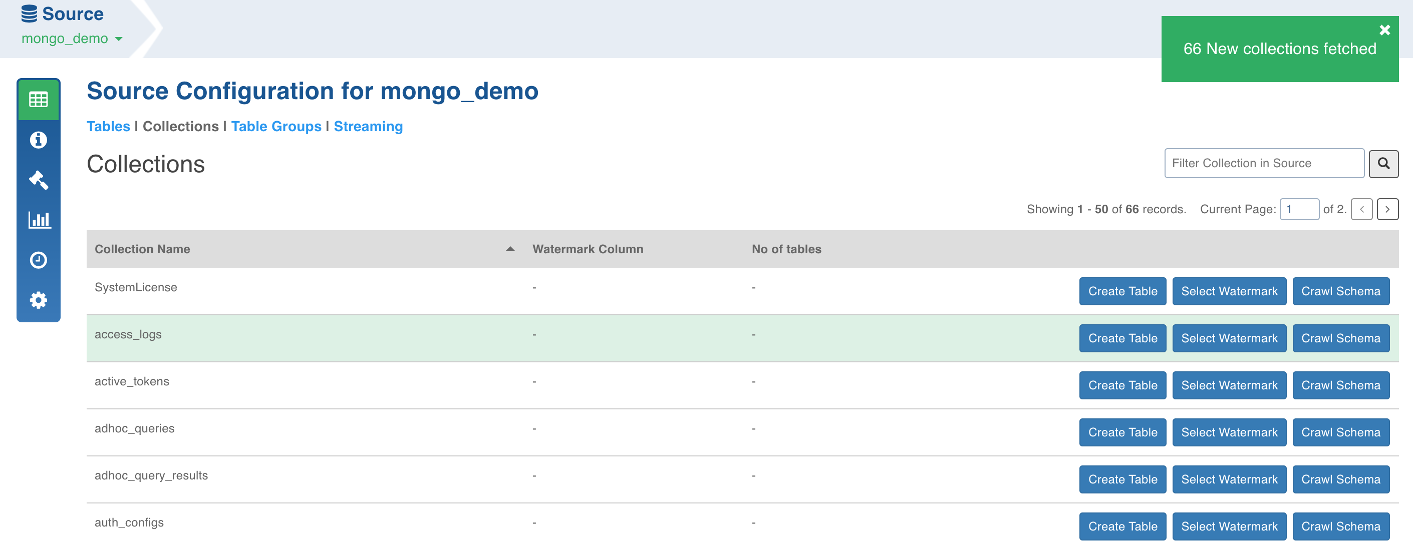Click the Source breadcrumb label
Screen dimensions: 1413x547
tap(73, 14)
